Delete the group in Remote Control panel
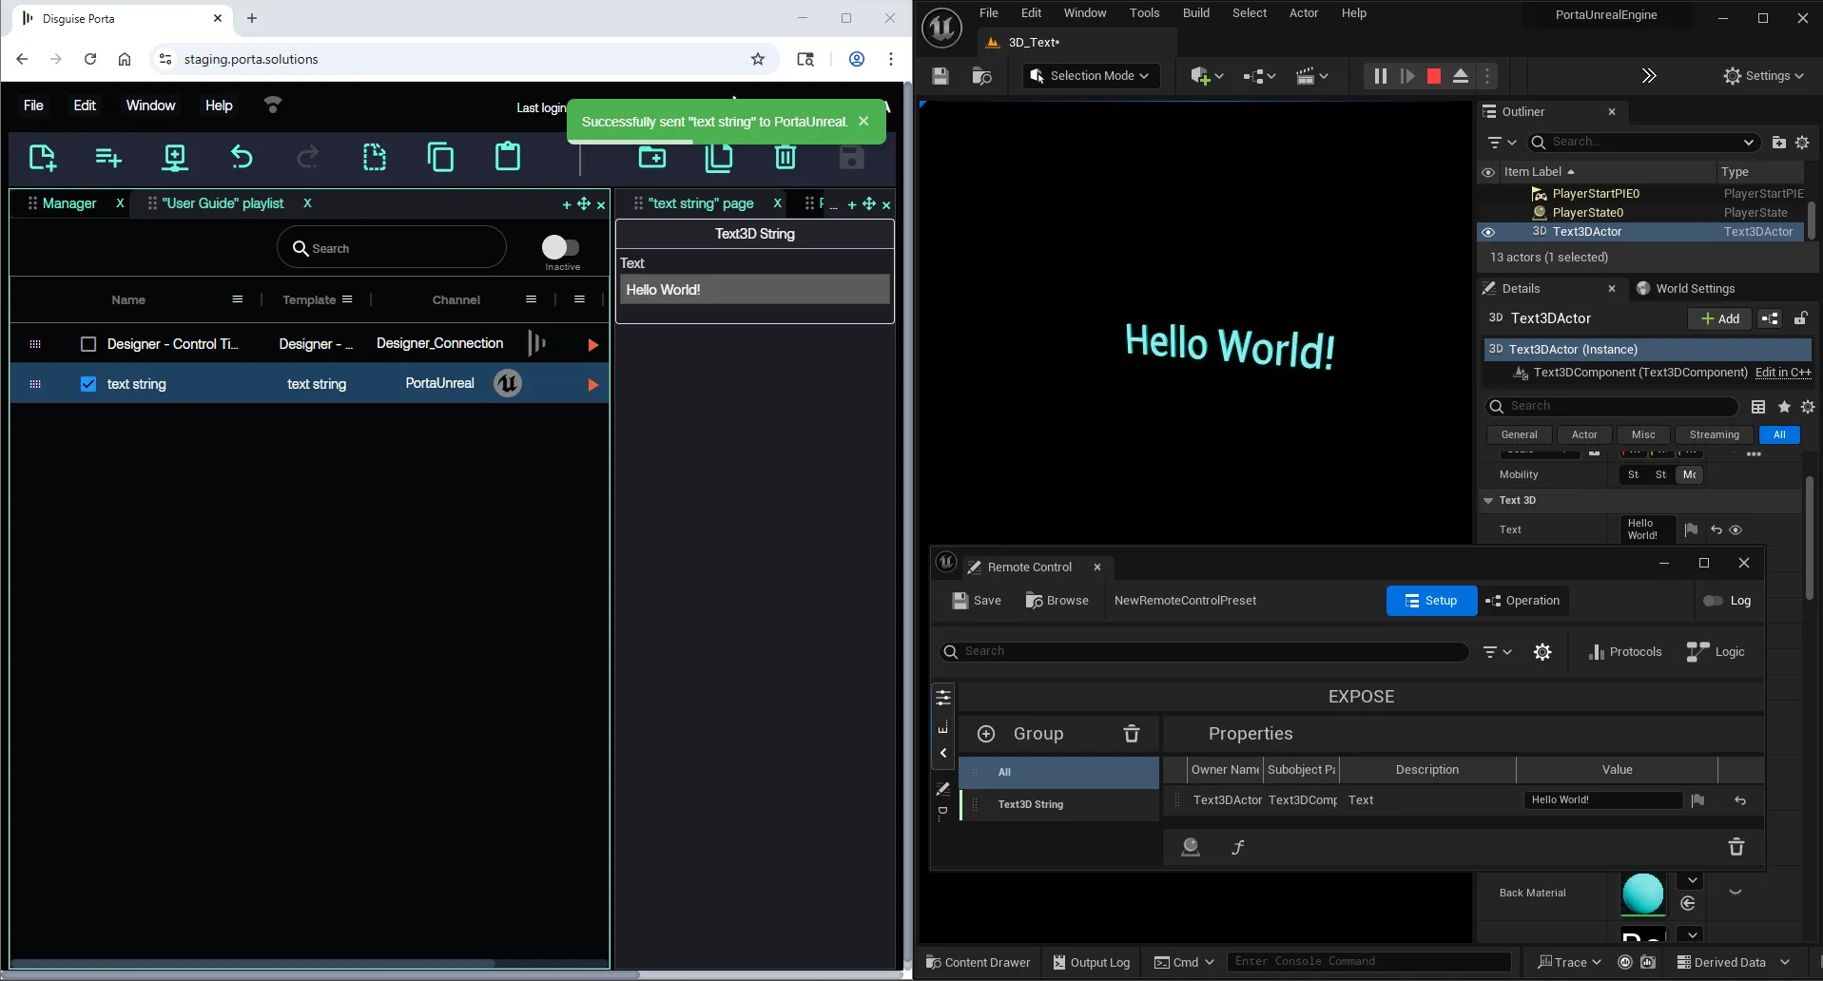 pos(1131,734)
